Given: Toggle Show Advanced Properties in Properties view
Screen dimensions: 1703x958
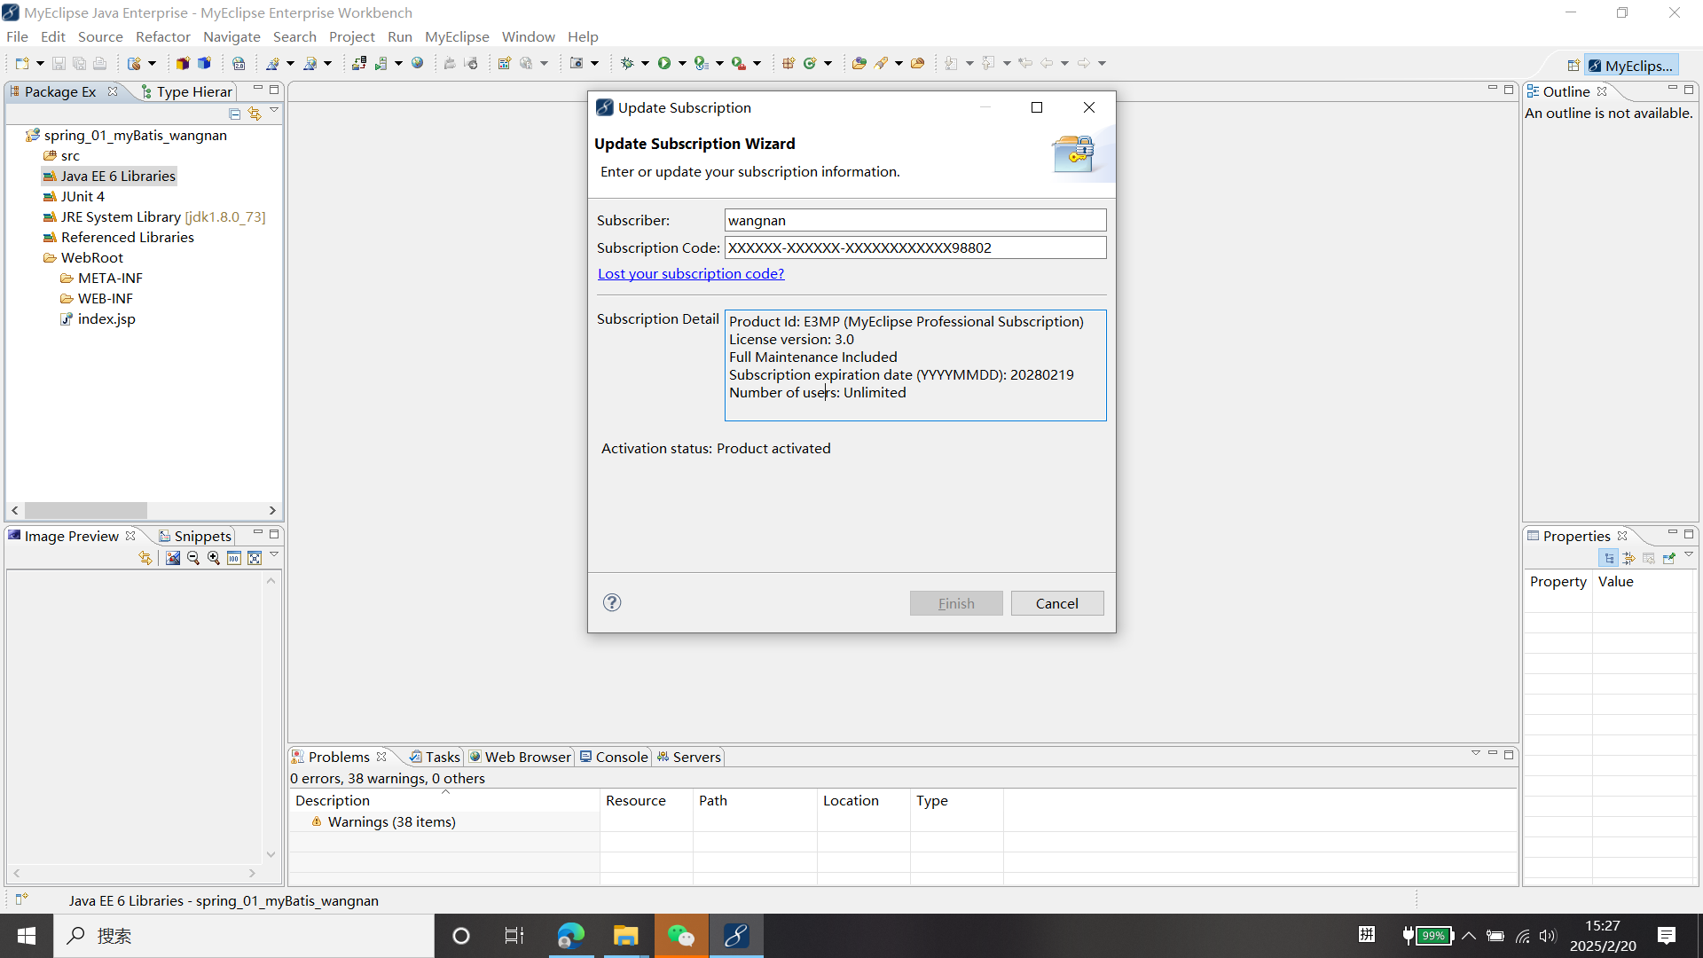Looking at the screenshot, I should point(1629,558).
